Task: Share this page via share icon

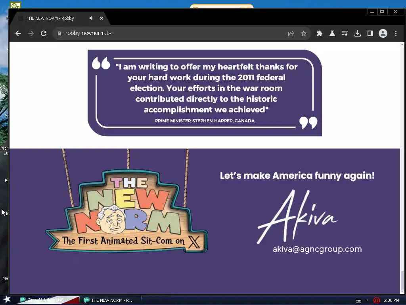Action: pos(291,33)
